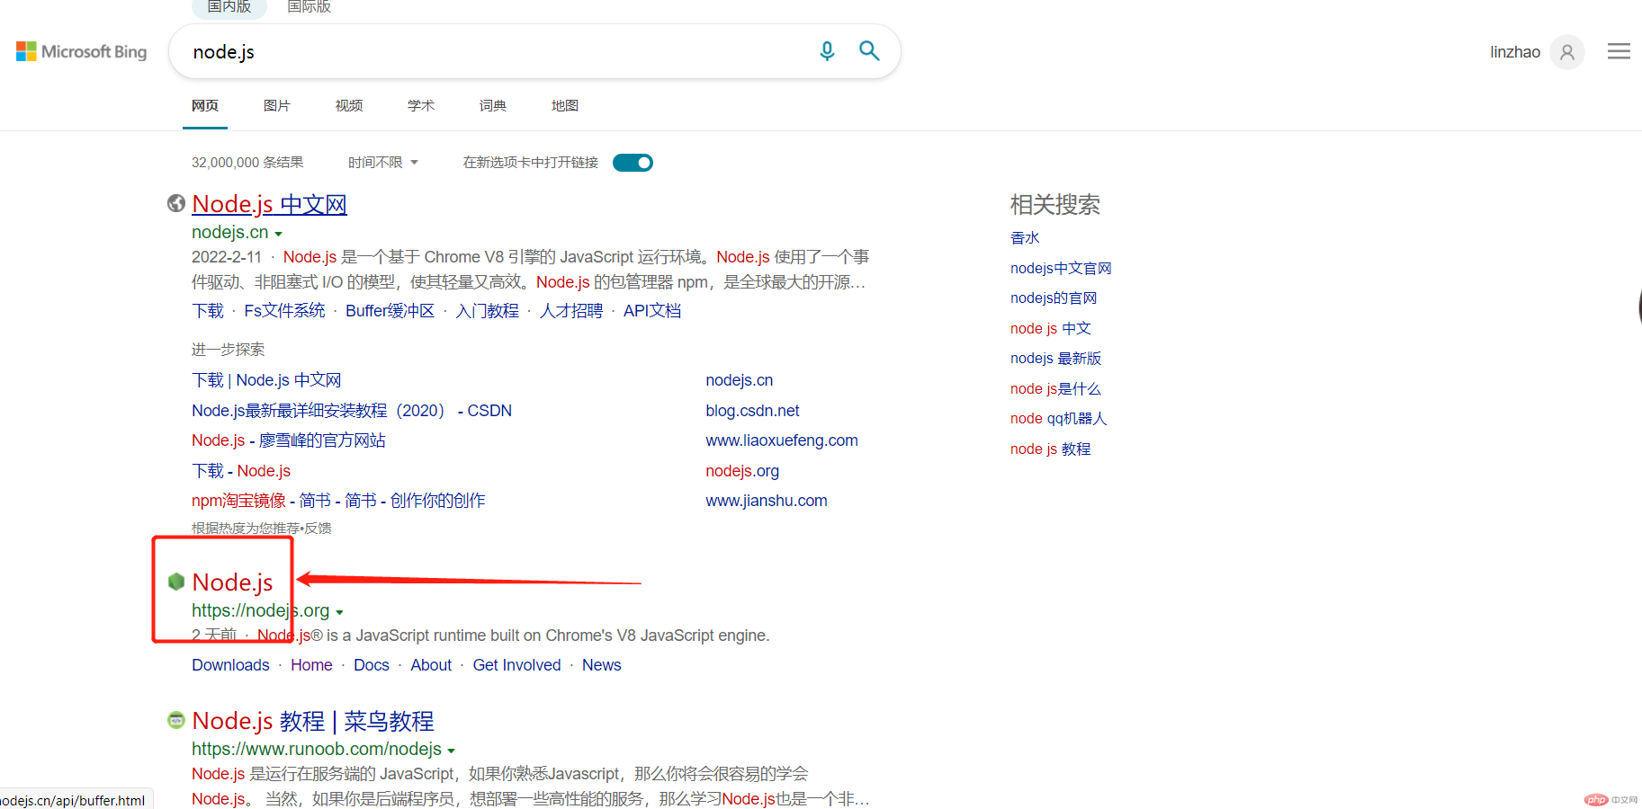Click the 32,000,000 条结果 count text
This screenshot has width=1642, height=809.
point(247,163)
